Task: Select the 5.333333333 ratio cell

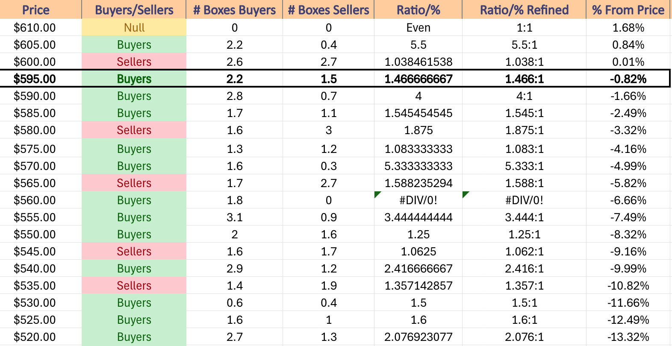Action: (418, 166)
